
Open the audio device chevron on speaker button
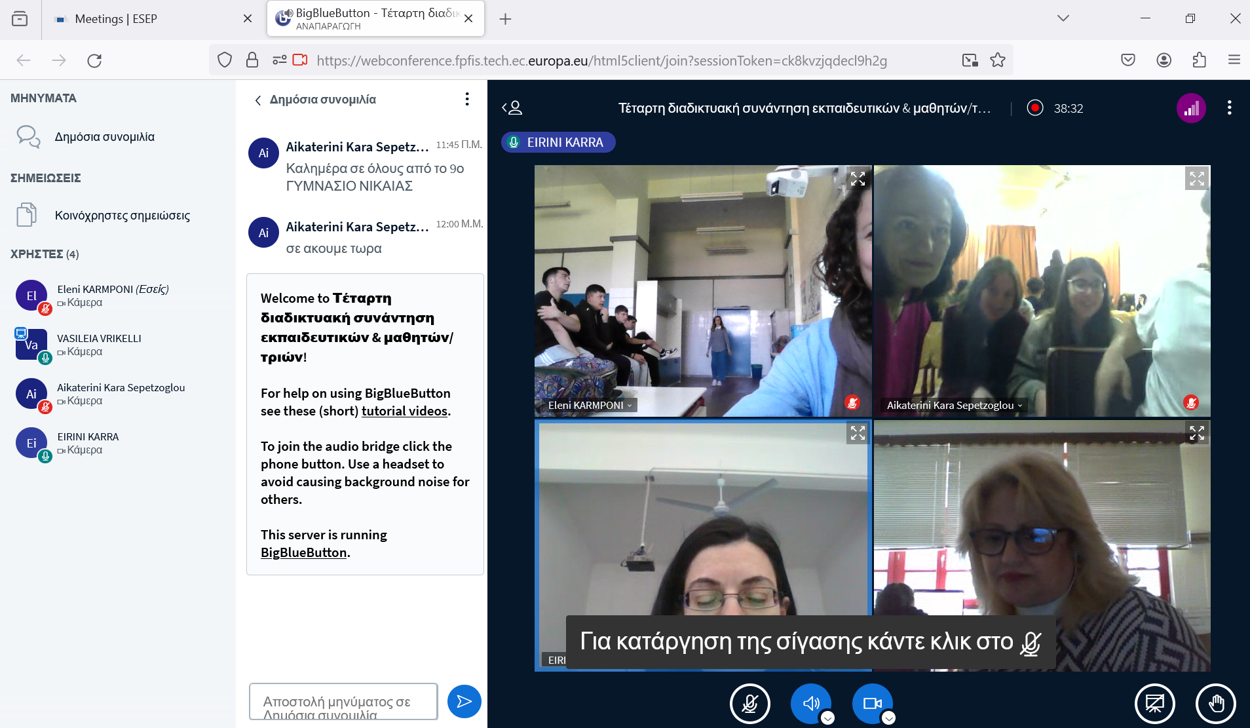click(x=827, y=718)
